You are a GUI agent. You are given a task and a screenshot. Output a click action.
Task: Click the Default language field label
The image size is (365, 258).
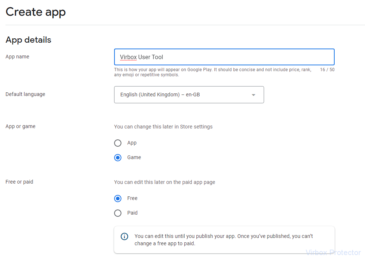25,94
